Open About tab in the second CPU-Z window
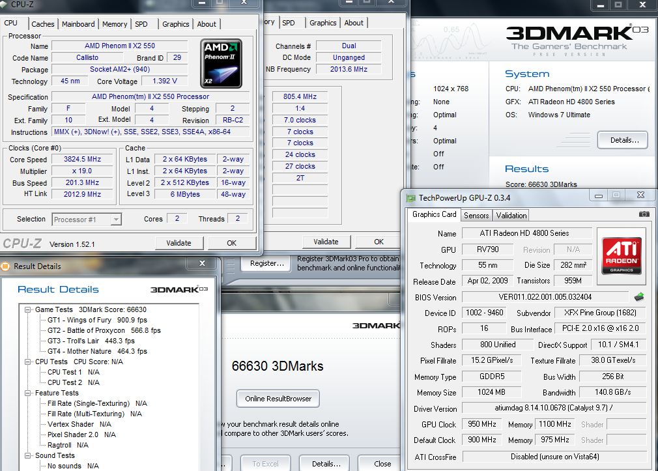Viewport: 658px width, 471px height. pos(354,23)
